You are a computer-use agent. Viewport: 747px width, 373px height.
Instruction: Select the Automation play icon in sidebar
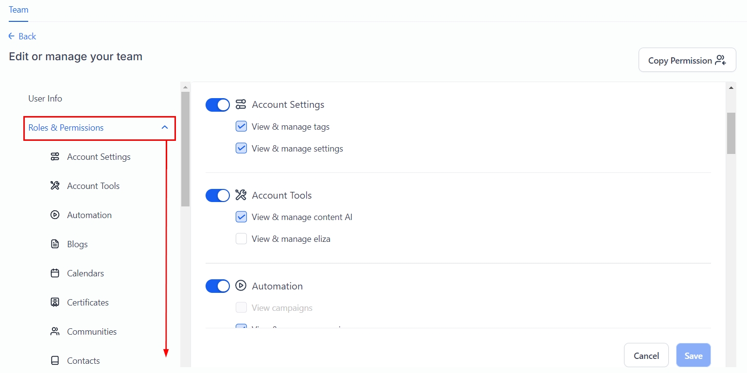(x=55, y=215)
